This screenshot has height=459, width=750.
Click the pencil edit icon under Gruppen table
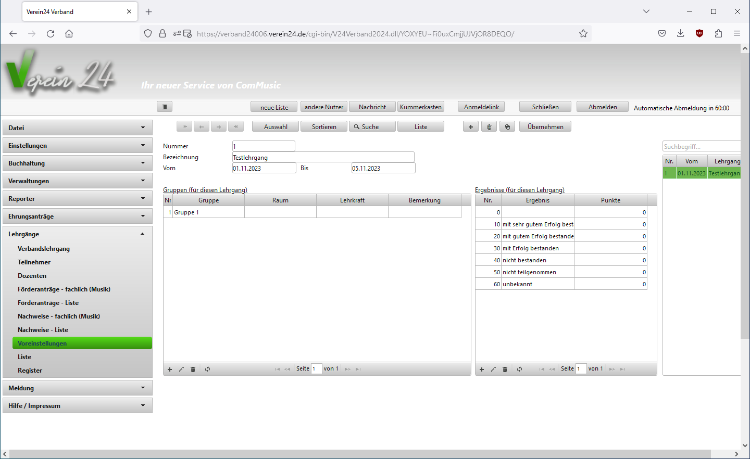(181, 369)
